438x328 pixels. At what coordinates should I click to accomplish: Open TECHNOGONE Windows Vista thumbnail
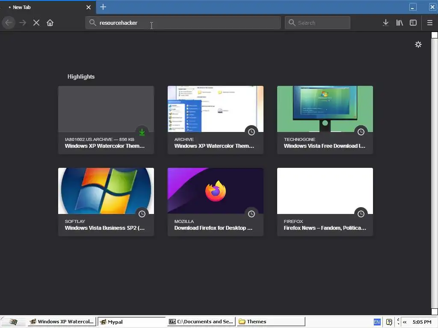tap(325, 109)
